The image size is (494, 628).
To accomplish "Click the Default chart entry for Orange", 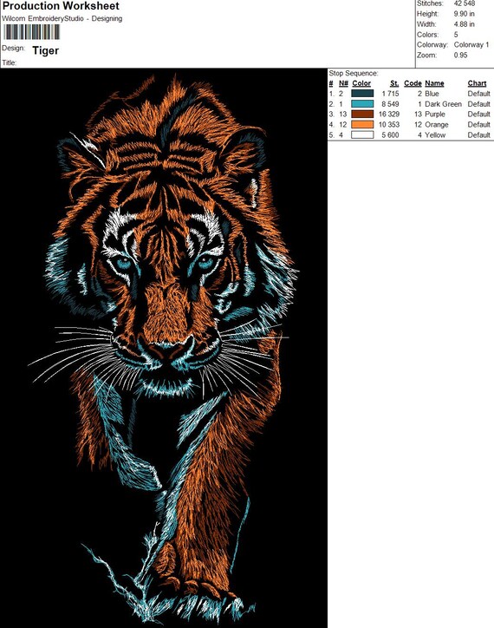I will [478, 125].
